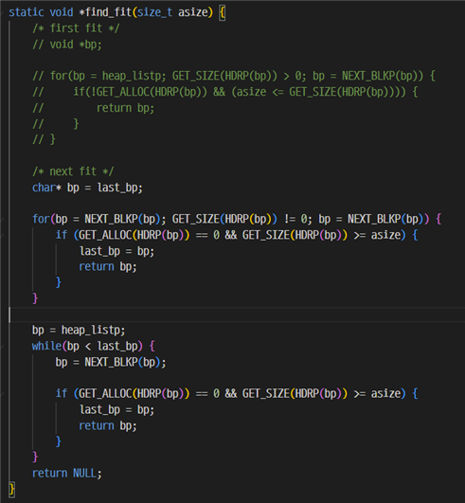Click the empty cursor line after the for loop
Viewport: 465px width, 503px height.
[238, 314]
